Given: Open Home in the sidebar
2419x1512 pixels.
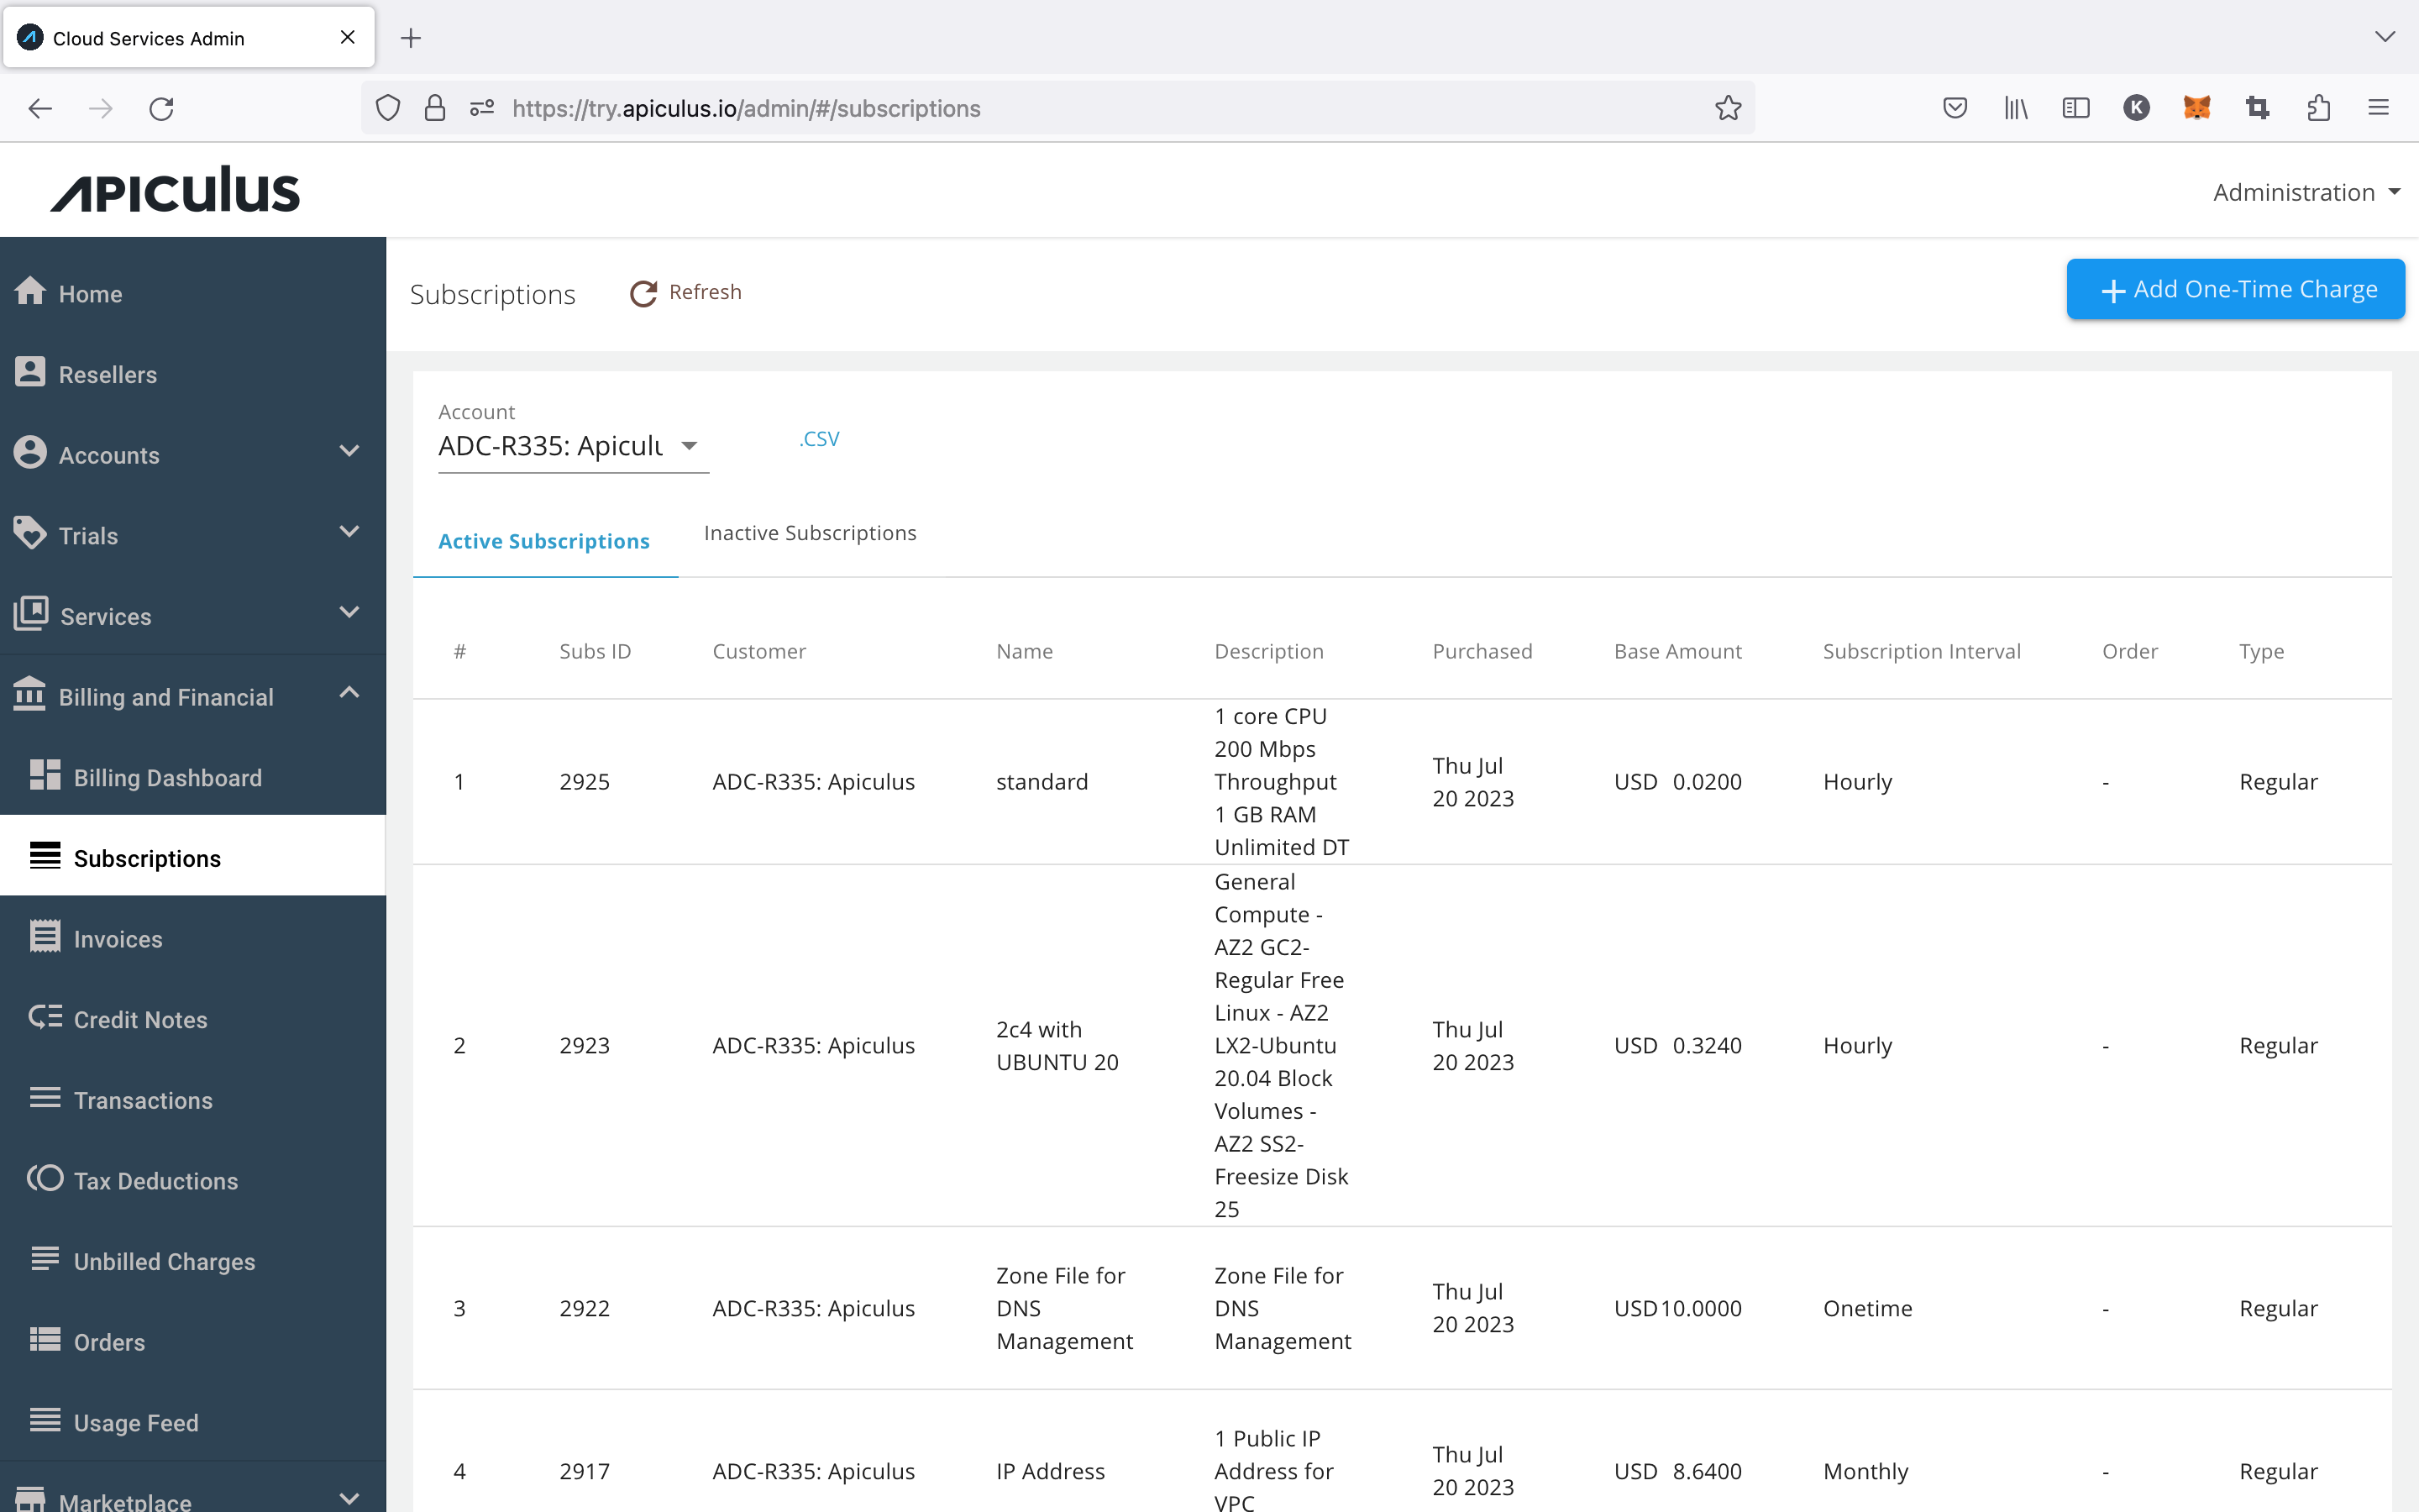Looking at the screenshot, I should coord(91,293).
